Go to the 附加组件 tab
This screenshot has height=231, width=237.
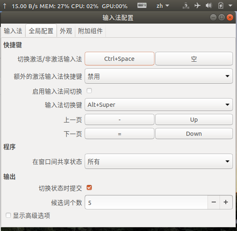(90, 31)
